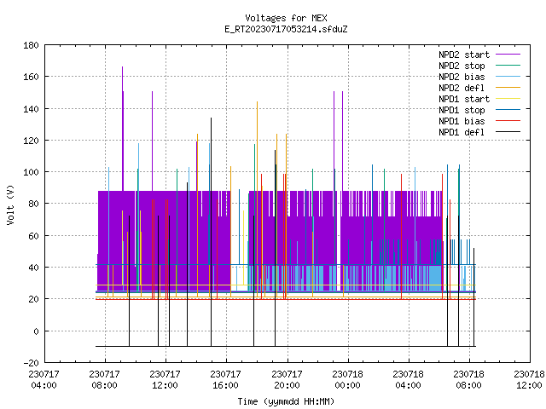Click the x-axis tick 230717 20:00
546x409 pixels.
click(x=287, y=380)
